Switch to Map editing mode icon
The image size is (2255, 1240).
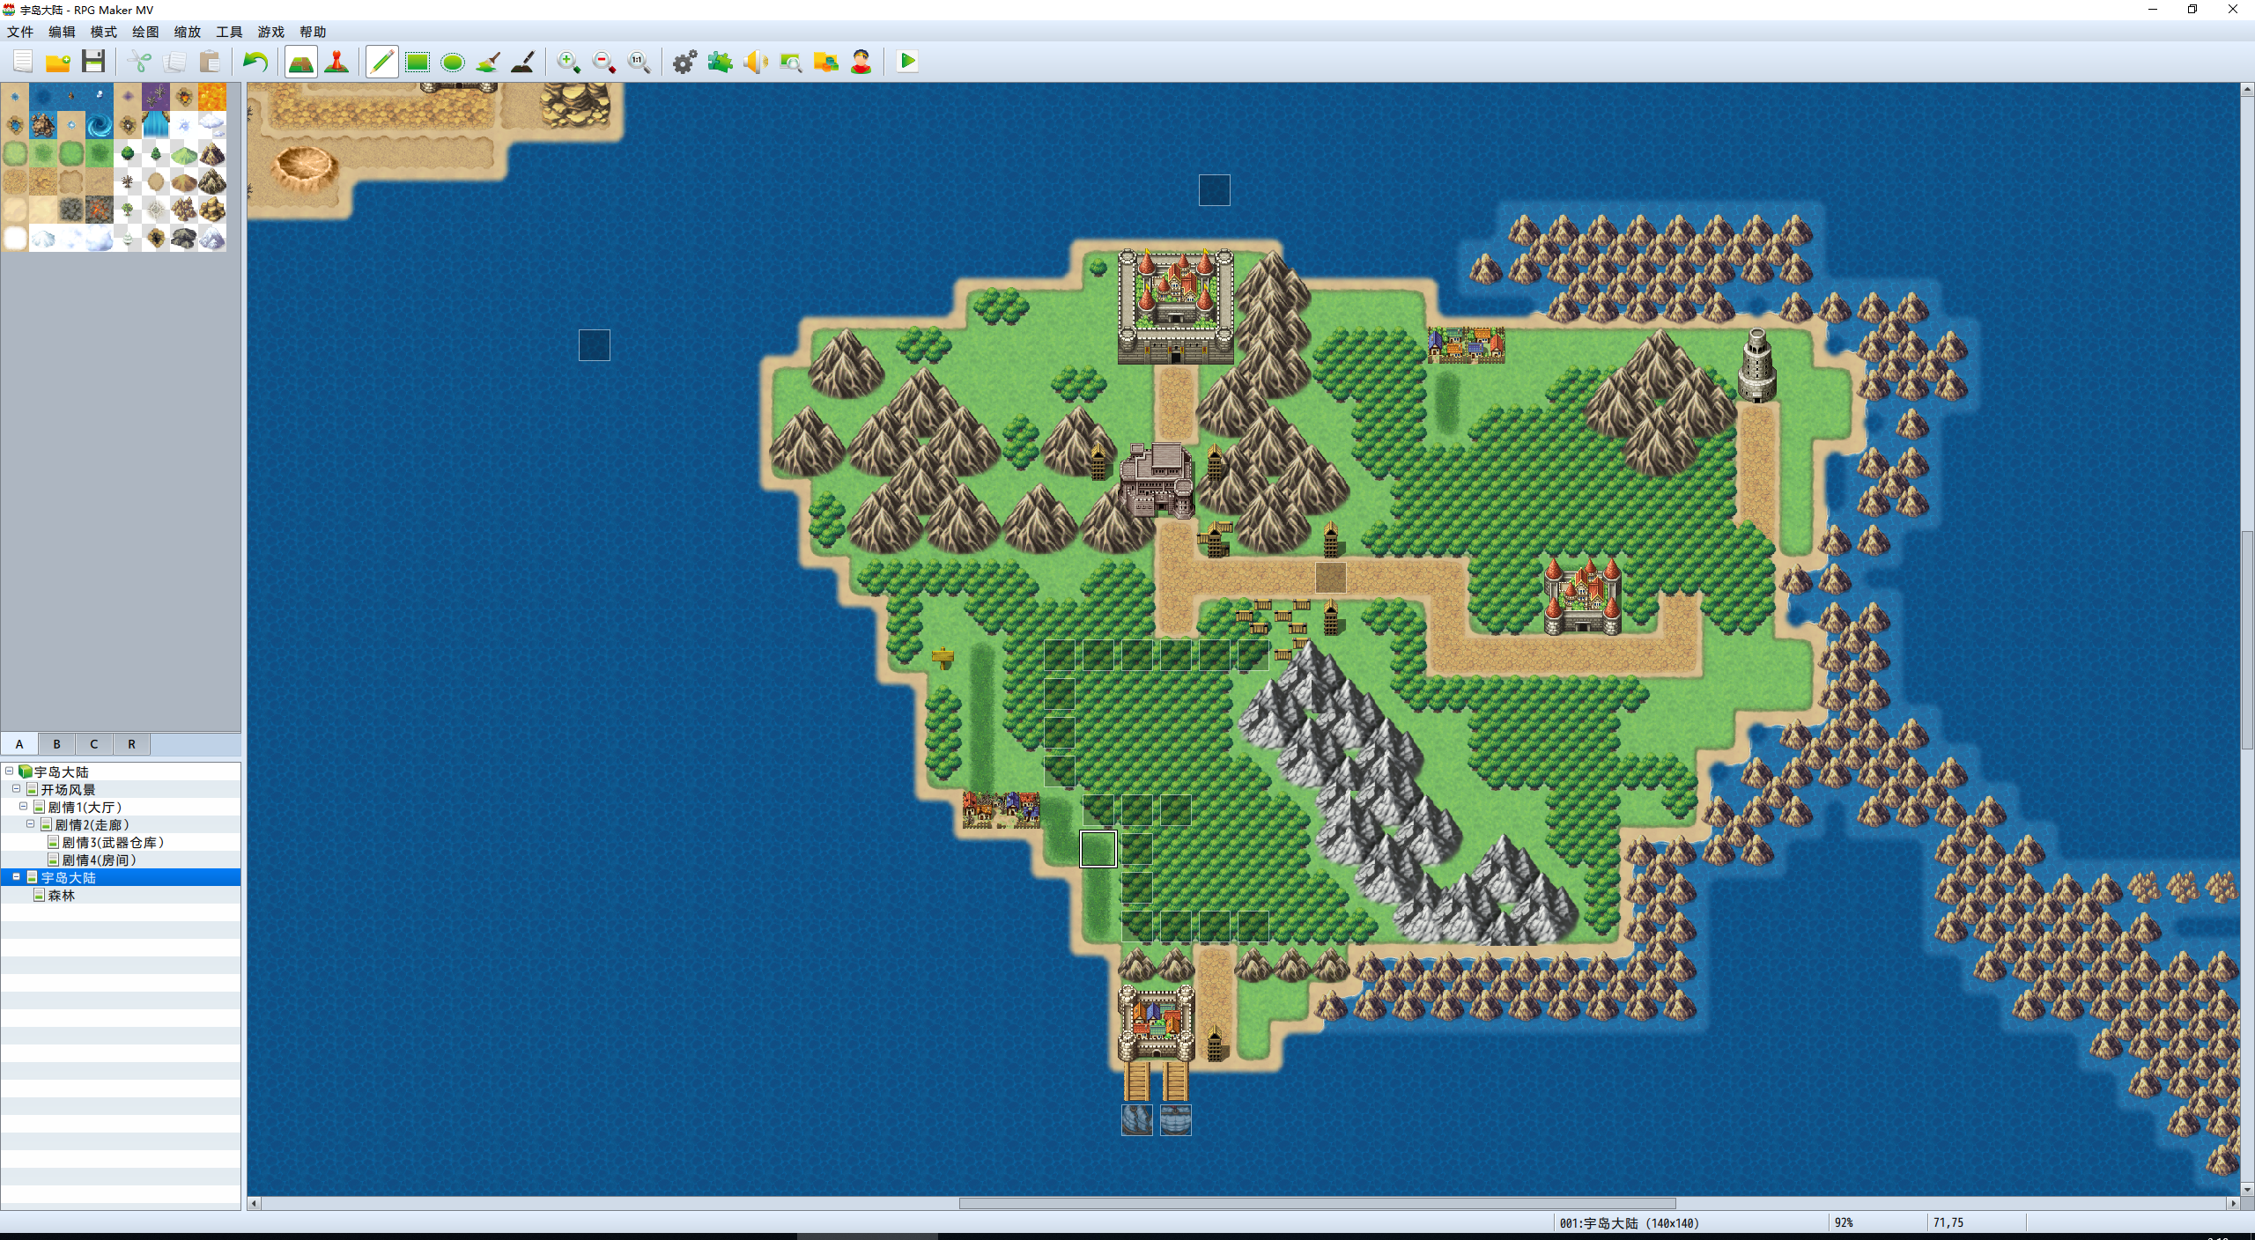click(301, 62)
